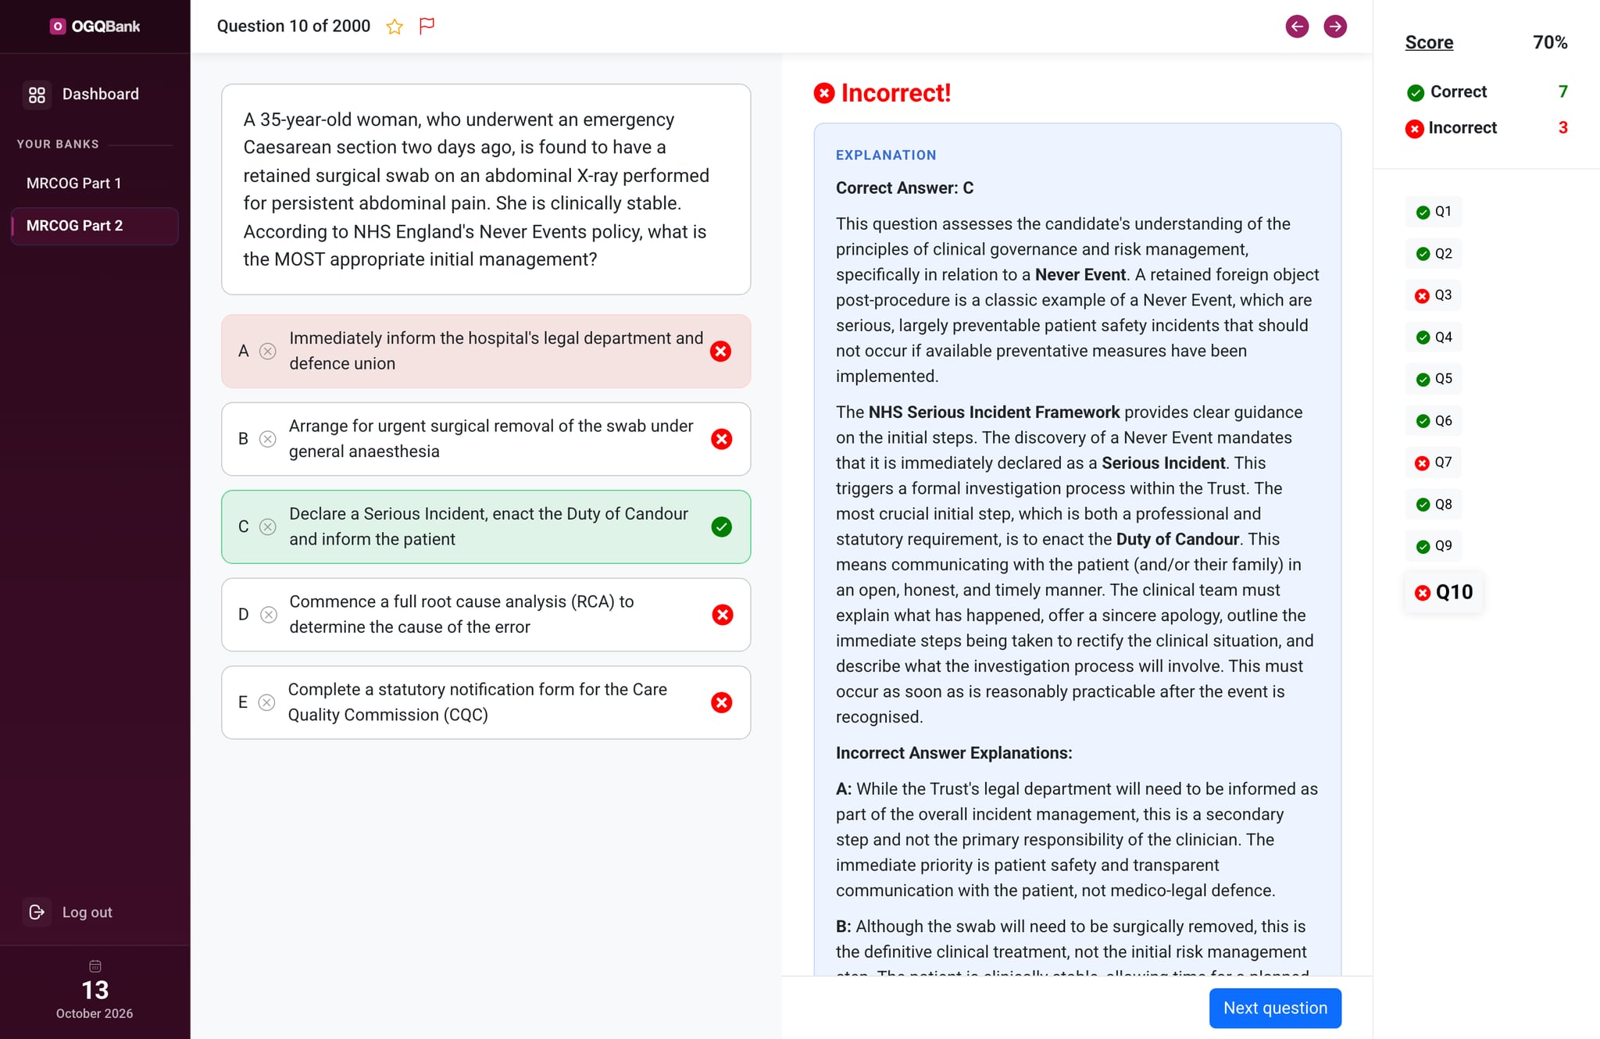
Task: Click the green Correct count icon
Action: point(1415,93)
